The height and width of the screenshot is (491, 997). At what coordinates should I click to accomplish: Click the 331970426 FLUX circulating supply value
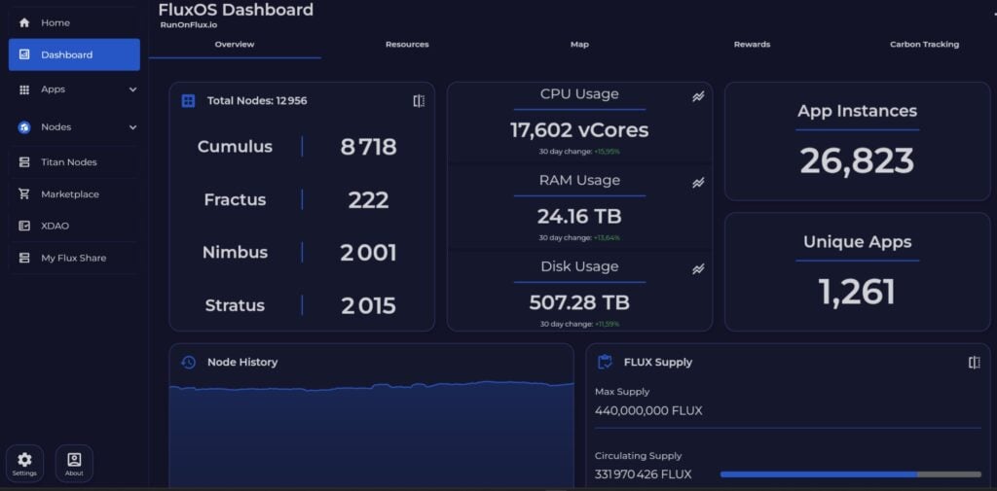coord(643,474)
